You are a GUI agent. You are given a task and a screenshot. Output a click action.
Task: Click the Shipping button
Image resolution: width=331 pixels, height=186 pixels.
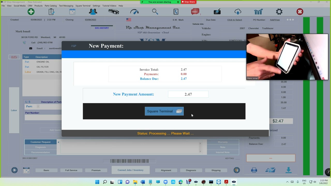point(216,170)
